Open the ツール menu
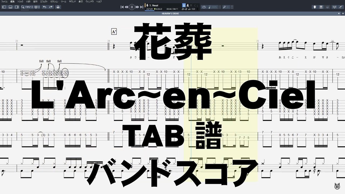The image size is (345, 194). [x=64, y=2]
